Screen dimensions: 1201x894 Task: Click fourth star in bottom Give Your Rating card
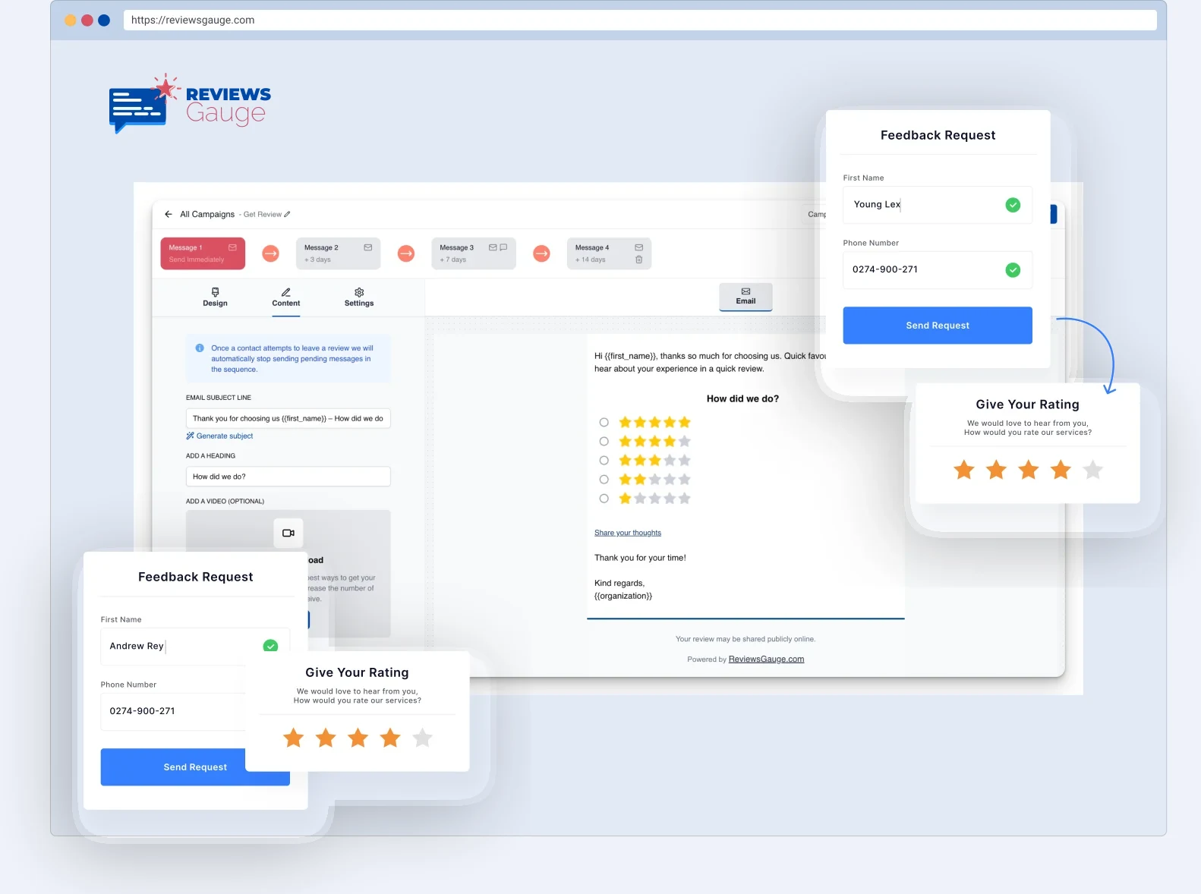390,738
